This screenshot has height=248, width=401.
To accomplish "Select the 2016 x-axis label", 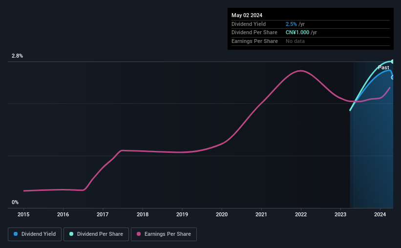I will click(x=63, y=214).
